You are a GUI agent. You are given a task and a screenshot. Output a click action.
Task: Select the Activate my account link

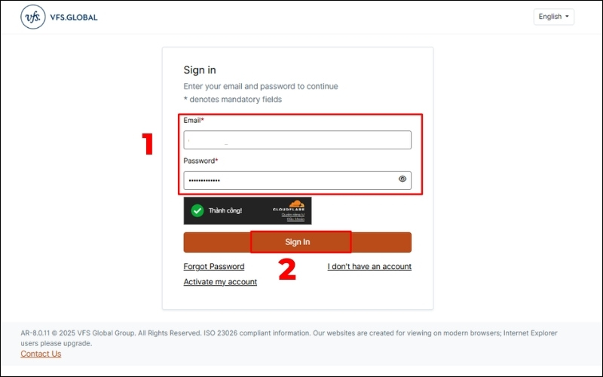pos(220,282)
